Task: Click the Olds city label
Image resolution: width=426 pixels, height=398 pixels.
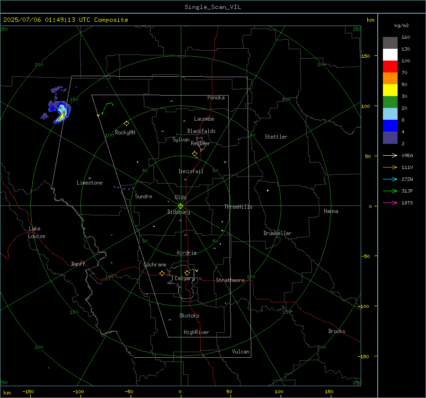Action: click(180, 197)
